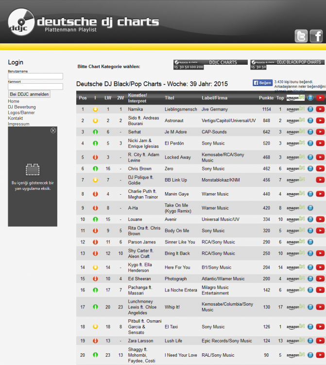Choose top 50 under DDJC BLACK/POP CHARTS
Screen dimensions: 326x365
coord(263,67)
